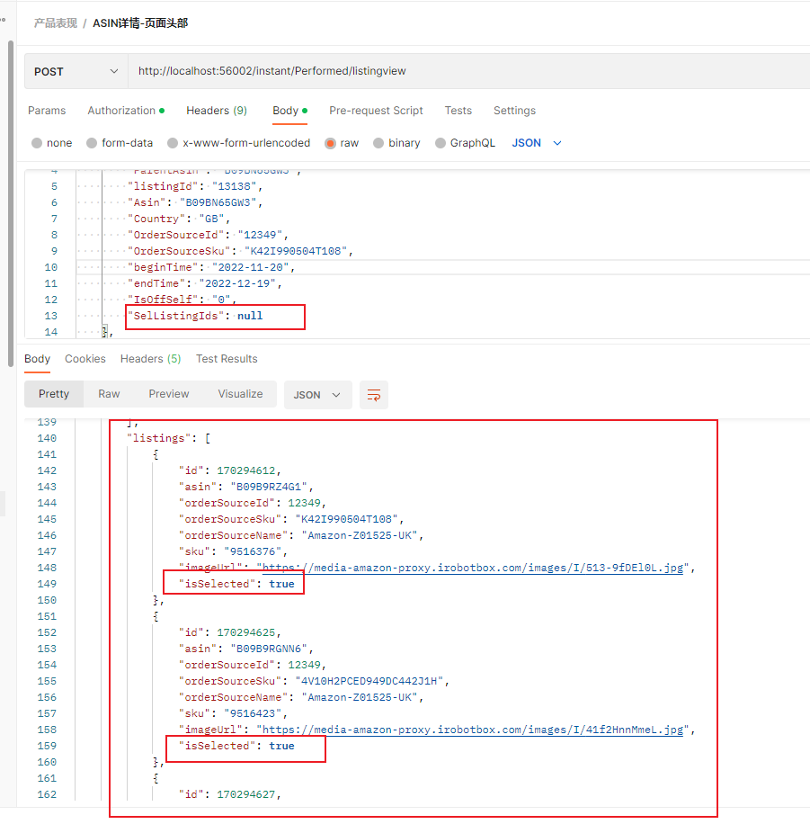810x824 pixels.
Task: Go to the Tests tab
Action: pyautogui.click(x=458, y=111)
